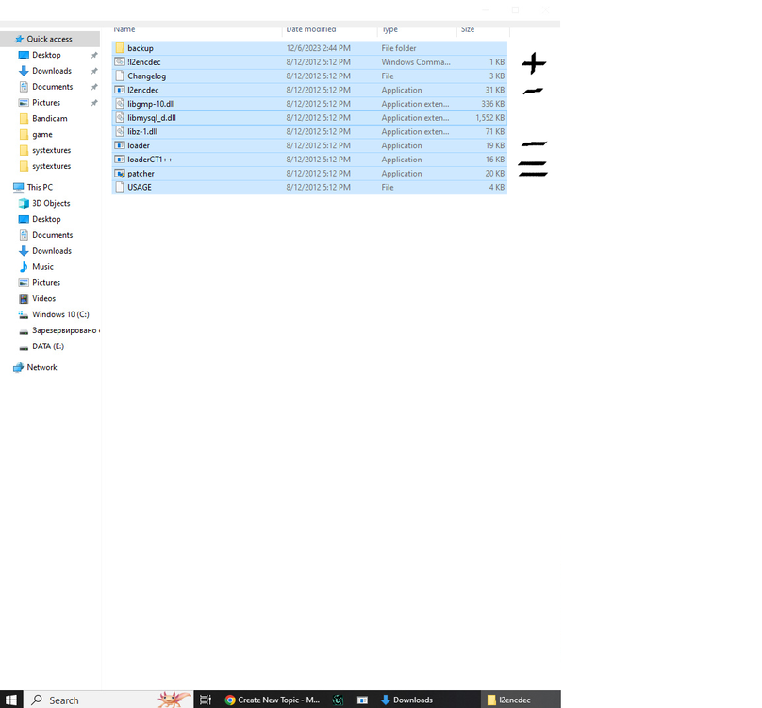This screenshot has height=708, width=762.
Task: Switch to Chrome Create New Topic window
Action: pyautogui.click(x=273, y=700)
